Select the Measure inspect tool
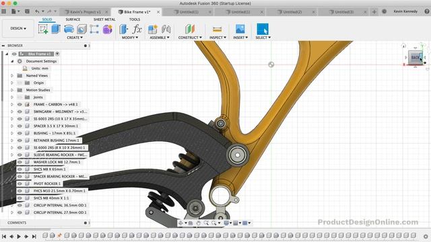 (217, 29)
